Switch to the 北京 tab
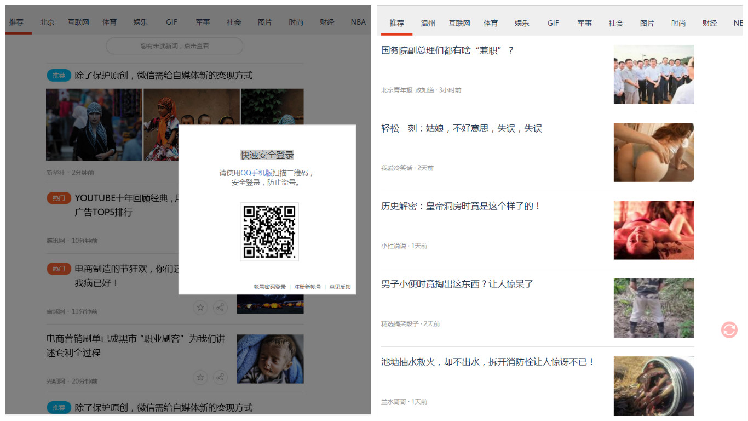The image size is (748, 421). (x=47, y=22)
